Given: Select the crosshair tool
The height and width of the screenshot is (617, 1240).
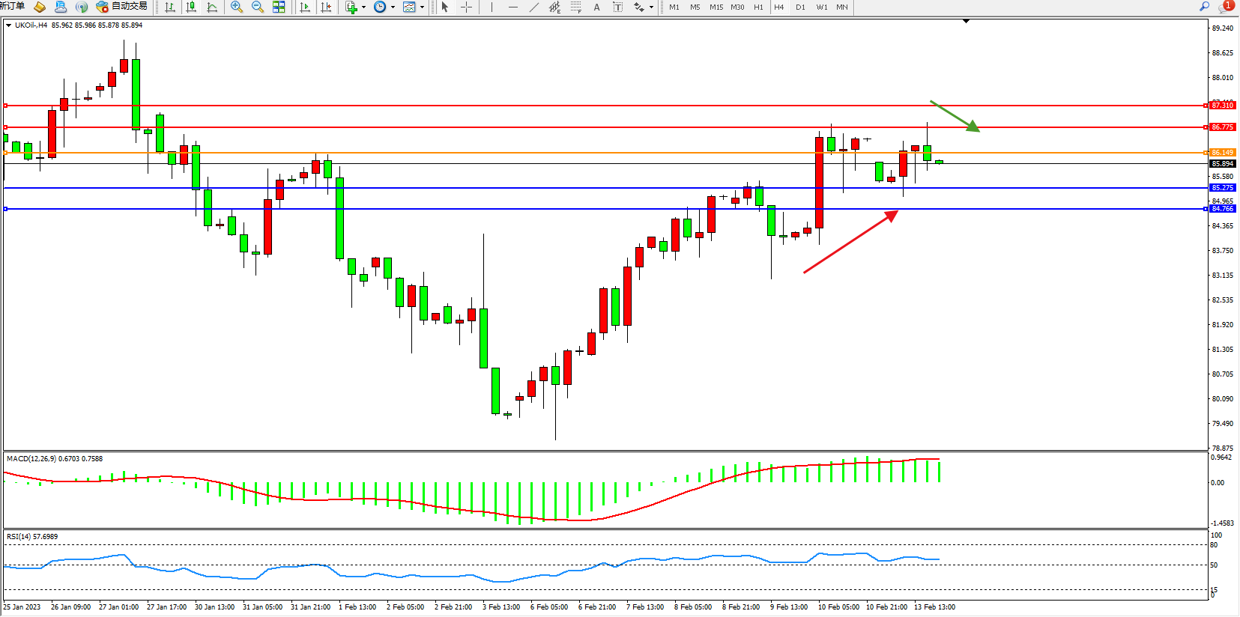Looking at the screenshot, I should 466,7.
